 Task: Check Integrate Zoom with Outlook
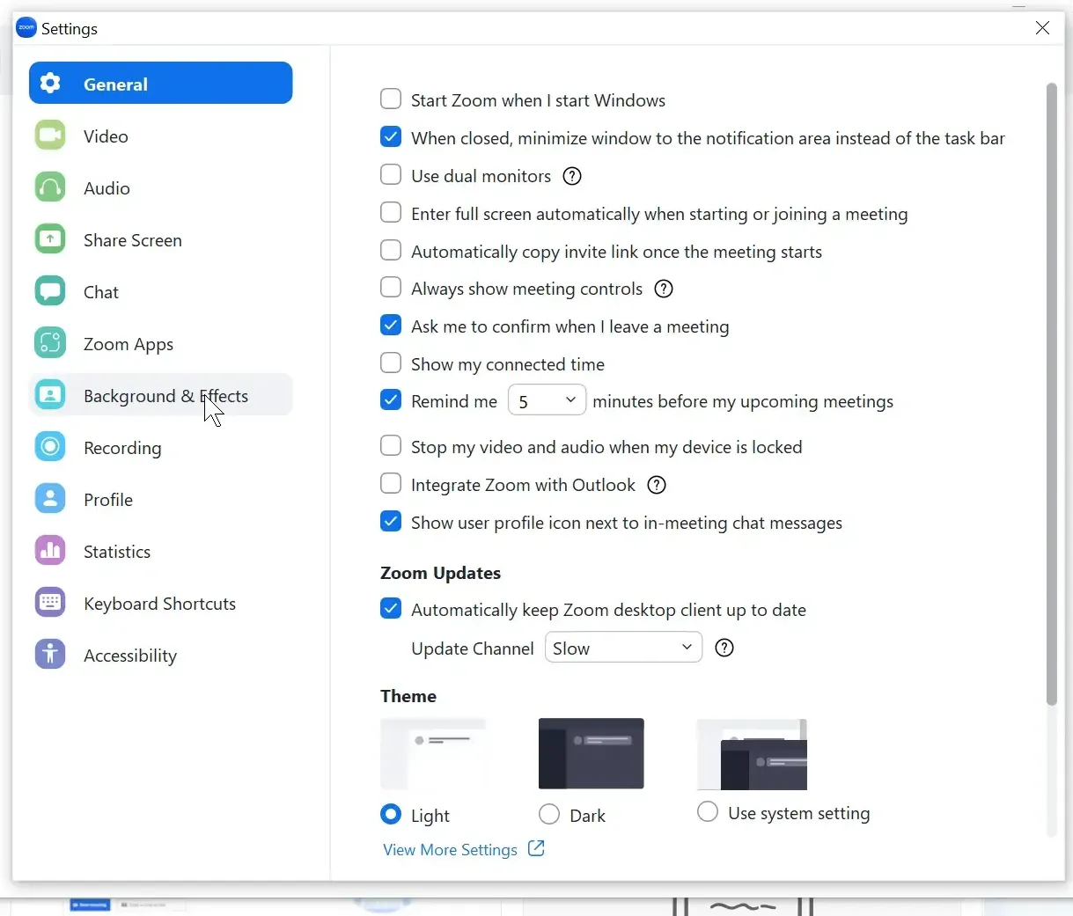(x=391, y=483)
